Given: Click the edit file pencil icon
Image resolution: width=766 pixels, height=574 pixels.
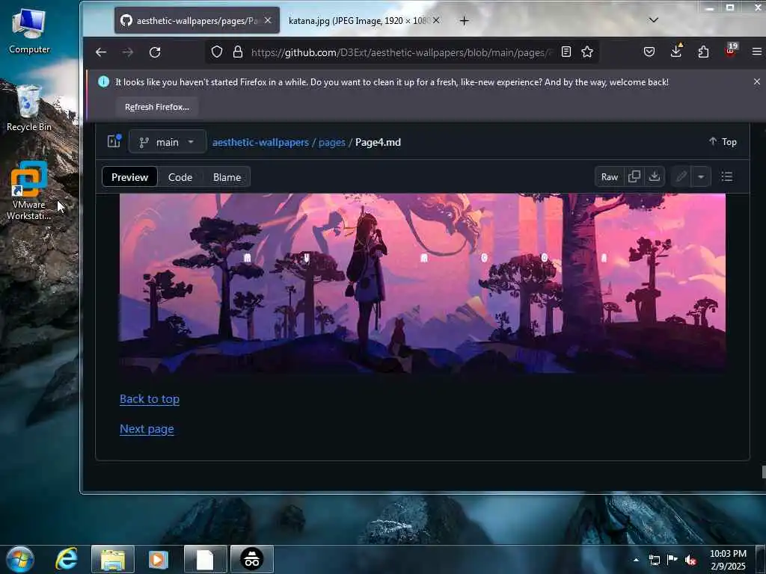Looking at the screenshot, I should click(681, 176).
